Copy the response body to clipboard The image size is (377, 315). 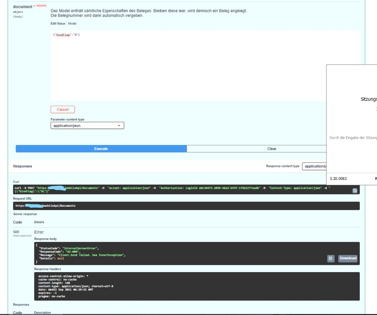[x=331, y=258]
